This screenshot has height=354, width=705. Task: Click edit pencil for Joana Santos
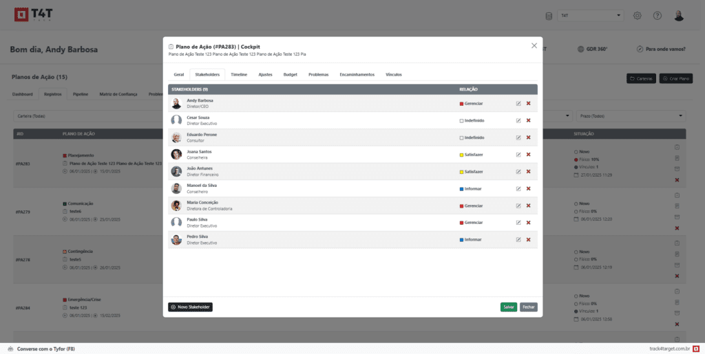[x=518, y=155]
